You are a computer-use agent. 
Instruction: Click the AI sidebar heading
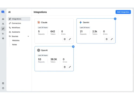(x=9, y=12)
